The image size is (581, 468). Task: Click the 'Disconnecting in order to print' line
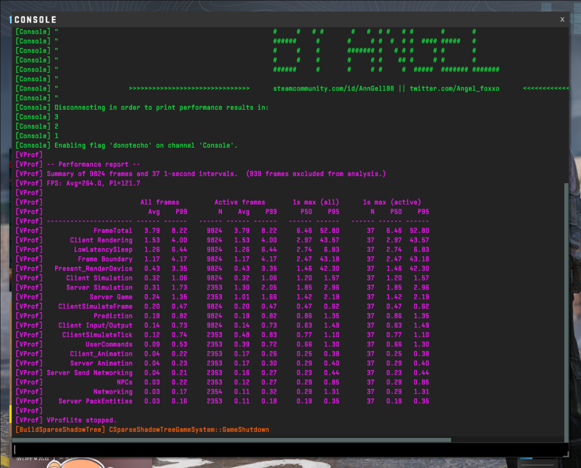pyautogui.click(x=162, y=108)
